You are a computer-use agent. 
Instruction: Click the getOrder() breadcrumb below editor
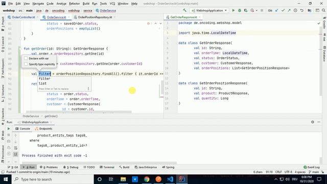click(x=51, y=116)
